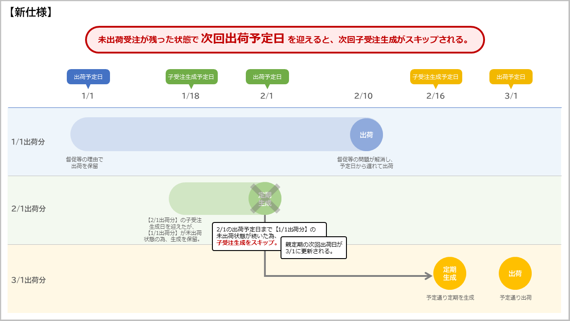570x321 pixels.
Task: Click the blue 出荷 circle
Action: 366,135
